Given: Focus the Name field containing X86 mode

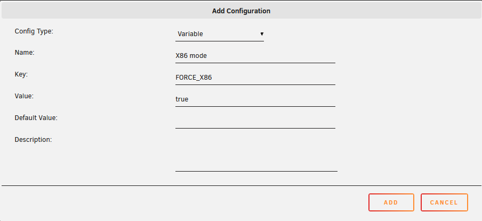Looking at the screenshot, I should click(x=255, y=56).
